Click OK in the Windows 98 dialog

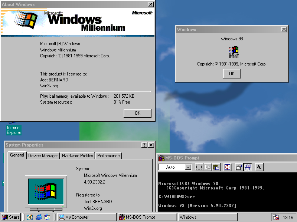pos(232,74)
